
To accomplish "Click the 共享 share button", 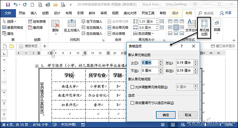I will [x=226, y=13].
